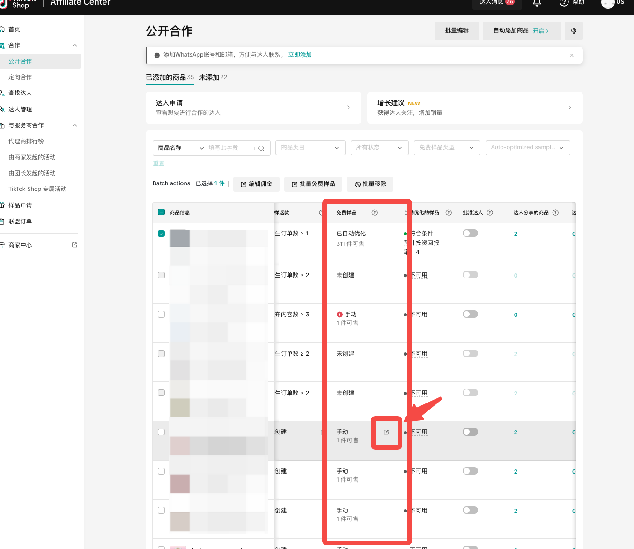
Task: Collapse the 合作 sidebar section
Action: pyautogui.click(x=74, y=45)
